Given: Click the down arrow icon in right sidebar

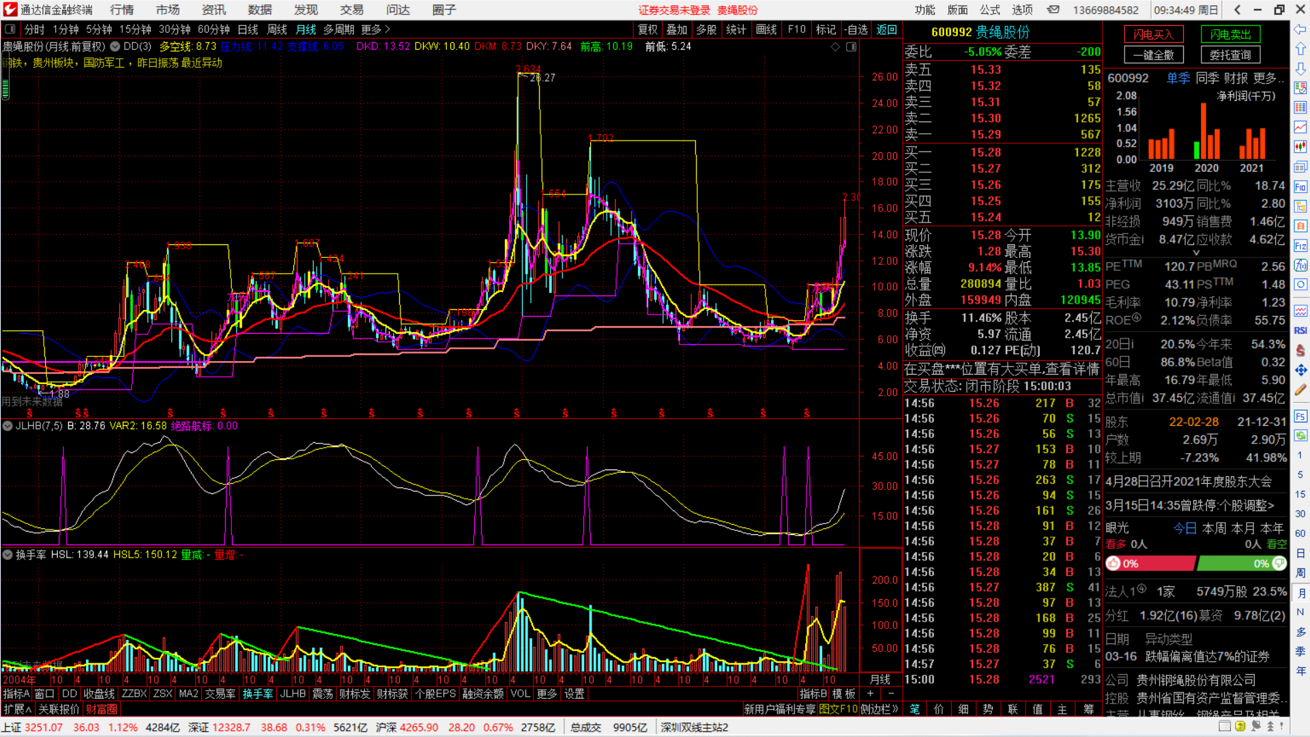Looking at the screenshot, I should pos(1300,69).
